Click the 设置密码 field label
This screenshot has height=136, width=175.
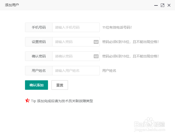(39, 42)
